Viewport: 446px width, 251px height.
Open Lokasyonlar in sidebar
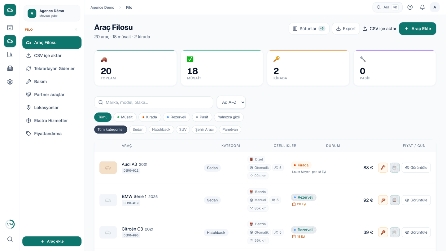[52, 108]
